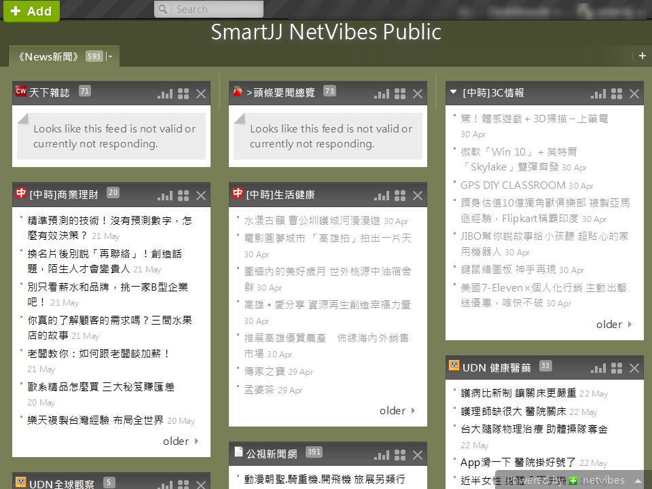
Task: Open the signal bars icon on 頭條要聞總覽 widget
Action: pyautogui.click(x=382, y=94)
